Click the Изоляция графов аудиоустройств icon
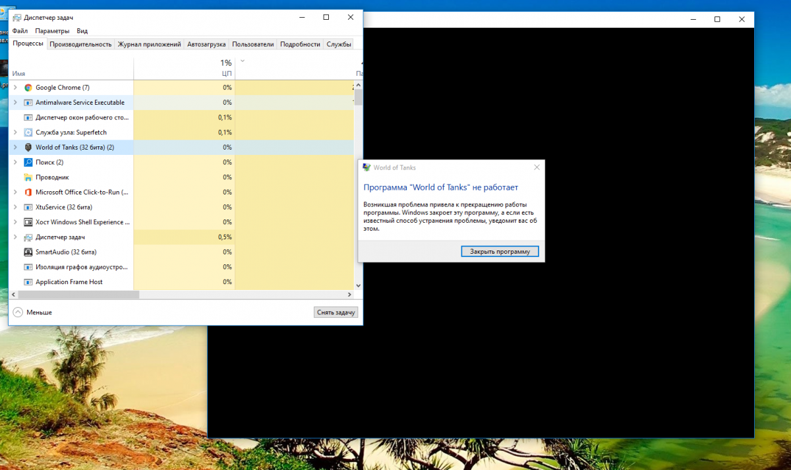The image size is (791, 470). click(28, 267)
